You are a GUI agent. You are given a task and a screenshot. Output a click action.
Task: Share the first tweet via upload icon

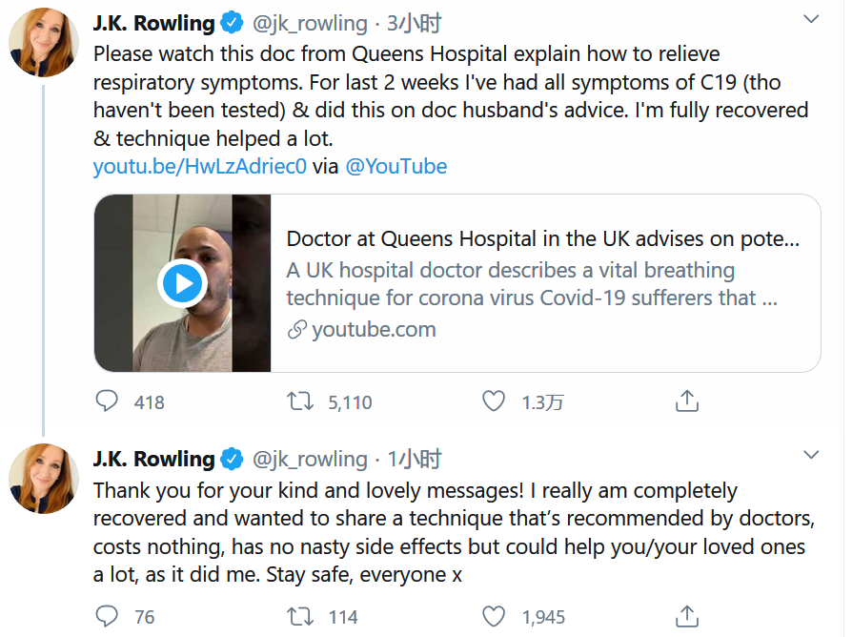pos(687,401)
